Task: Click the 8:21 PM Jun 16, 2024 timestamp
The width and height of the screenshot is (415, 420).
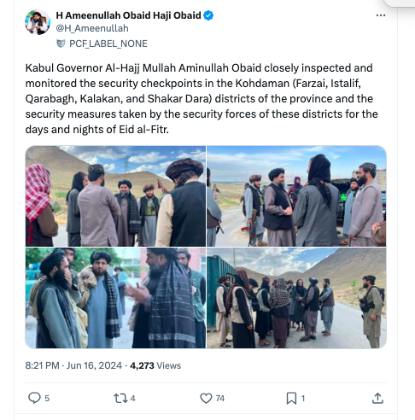Action: point(73,365)
